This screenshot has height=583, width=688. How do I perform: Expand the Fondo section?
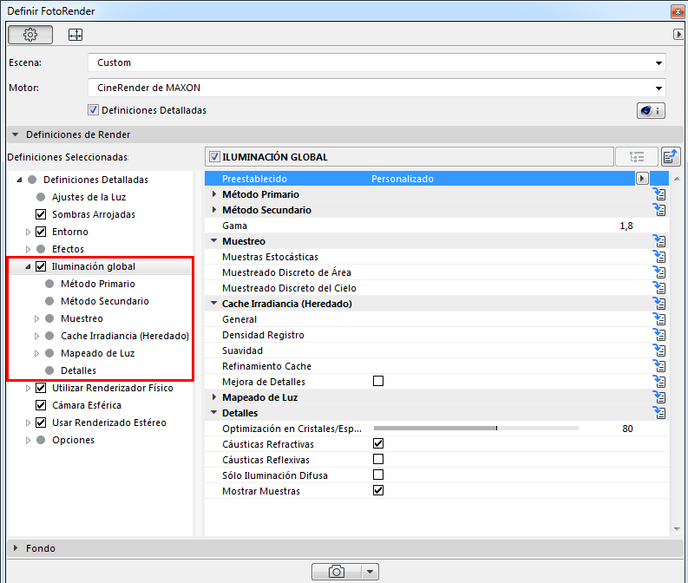click(16, 548)
